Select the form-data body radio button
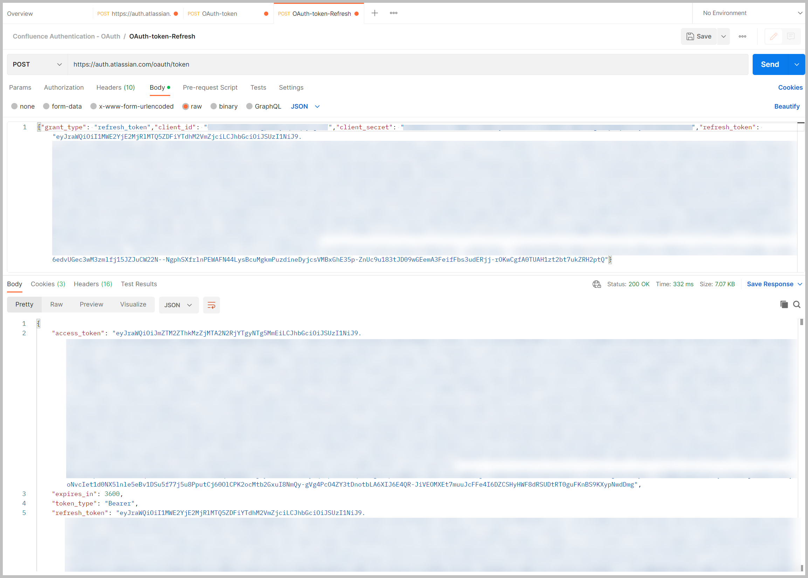808x578 pixels. pyautogui.click(x=46, y=106)
